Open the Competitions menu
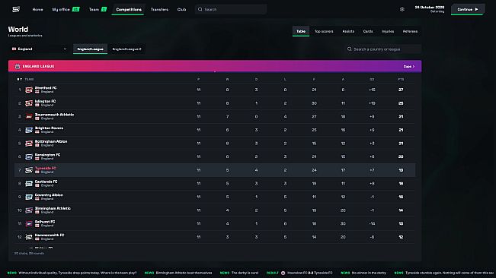The image size is (496, 278). point(129,9)
